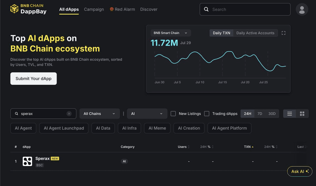Open the AI category dropdown
Screen dimensions: 316x186
coord(147,114)
